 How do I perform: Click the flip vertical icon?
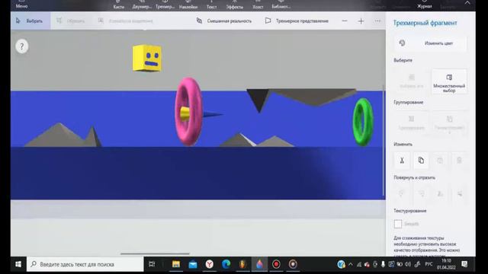click(x=459, y=194)
